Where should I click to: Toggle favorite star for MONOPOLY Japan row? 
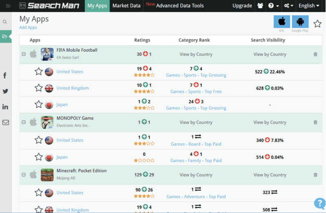39,157
